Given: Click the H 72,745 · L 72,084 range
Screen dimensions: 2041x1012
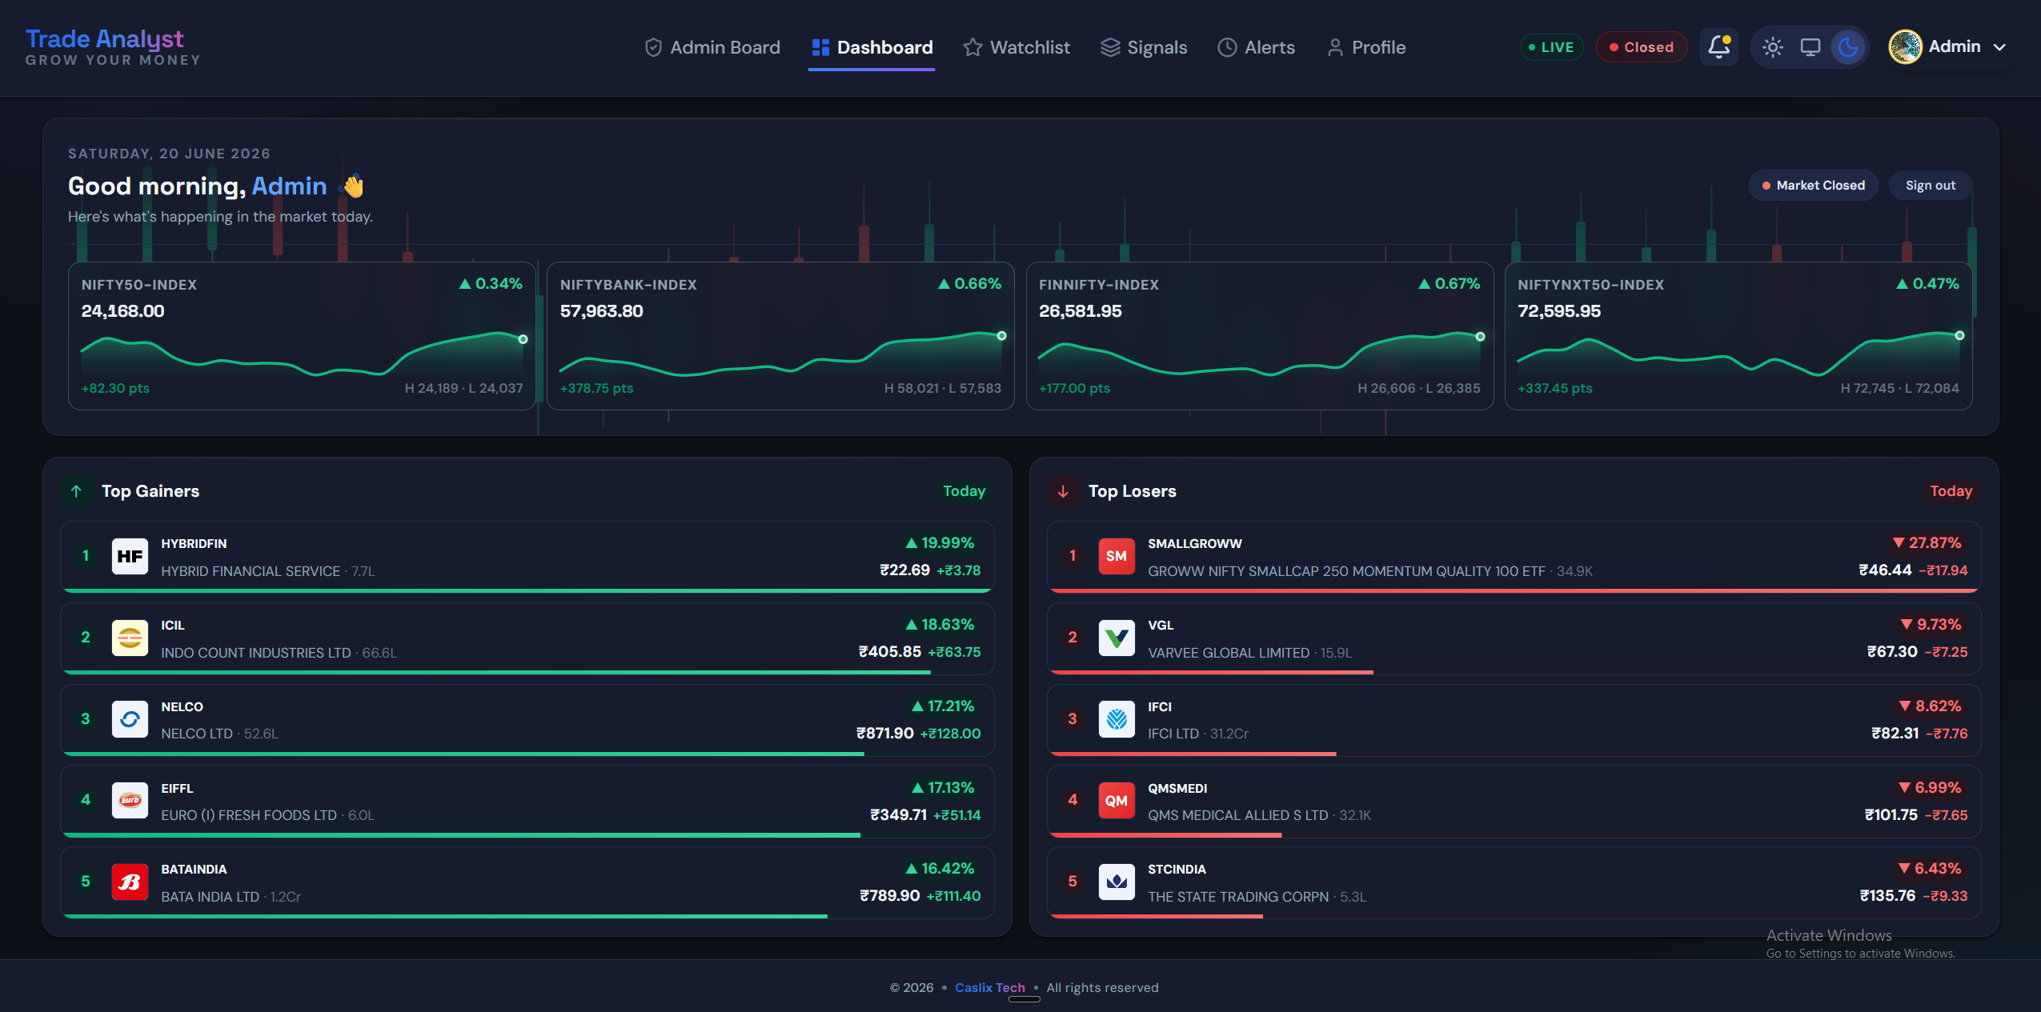Looking at the screenshot, I should tap(1899, 388).
